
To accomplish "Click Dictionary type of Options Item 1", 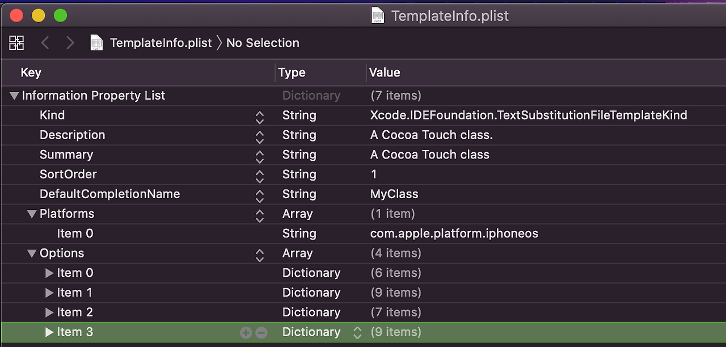I will [x=311, y=293].
